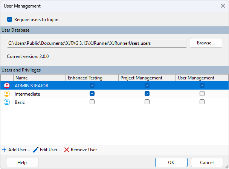Screen dimensions: 229x169
Task: Click the Edit User pencil icon
Action: point(36,150)
